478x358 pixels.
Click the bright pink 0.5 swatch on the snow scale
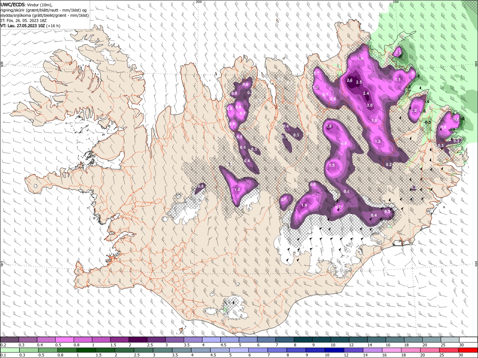pos(64,339)
